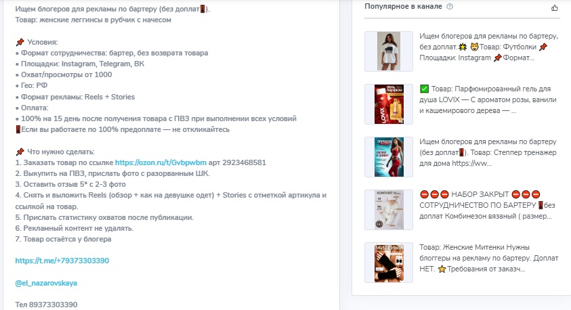
Task: Open the knitted baby overall thumbnail
Action: 389,210
